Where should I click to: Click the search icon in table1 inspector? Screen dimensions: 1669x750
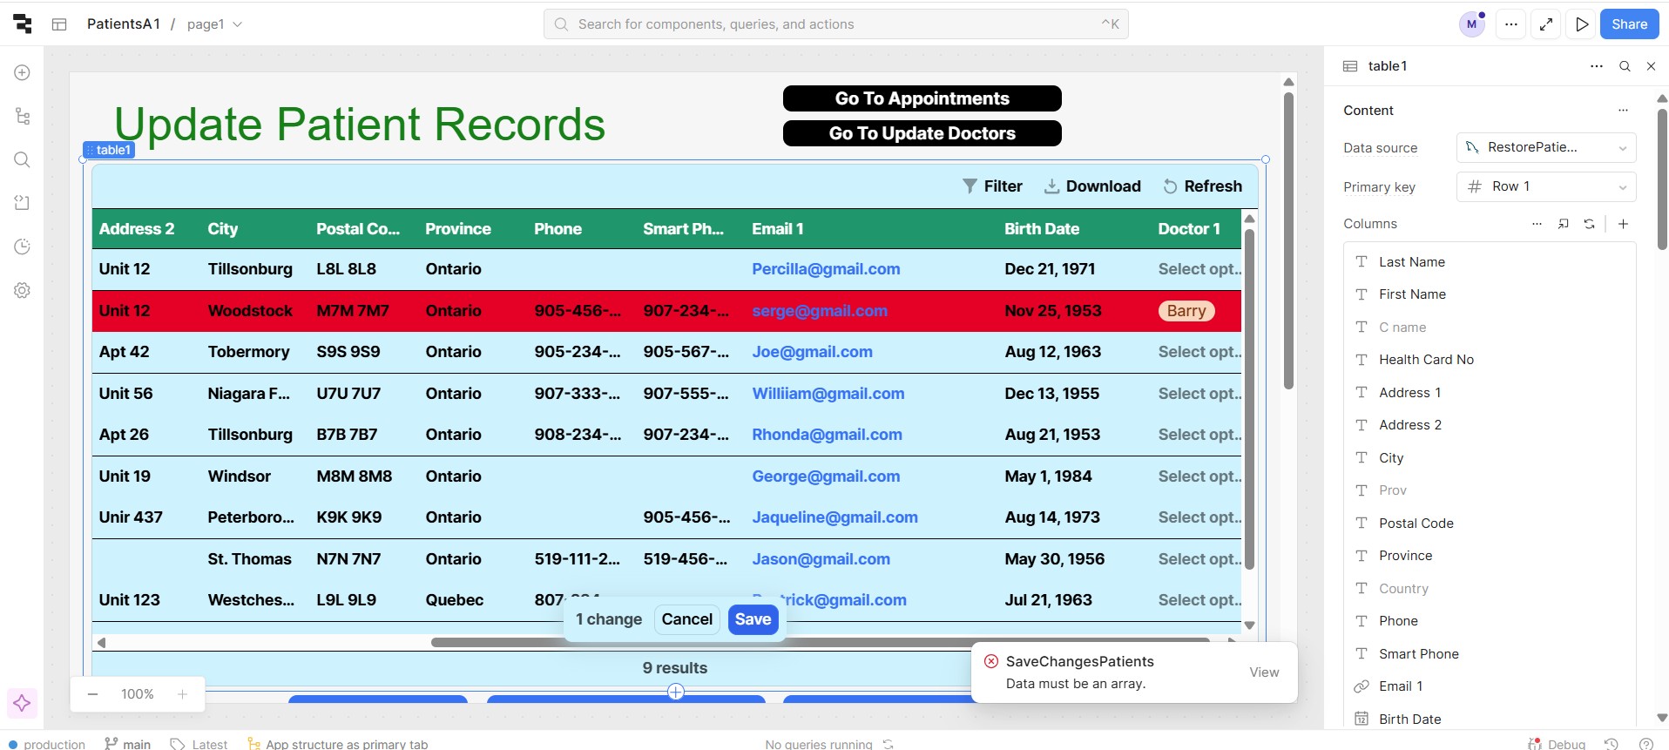[x=1625, y=66]
